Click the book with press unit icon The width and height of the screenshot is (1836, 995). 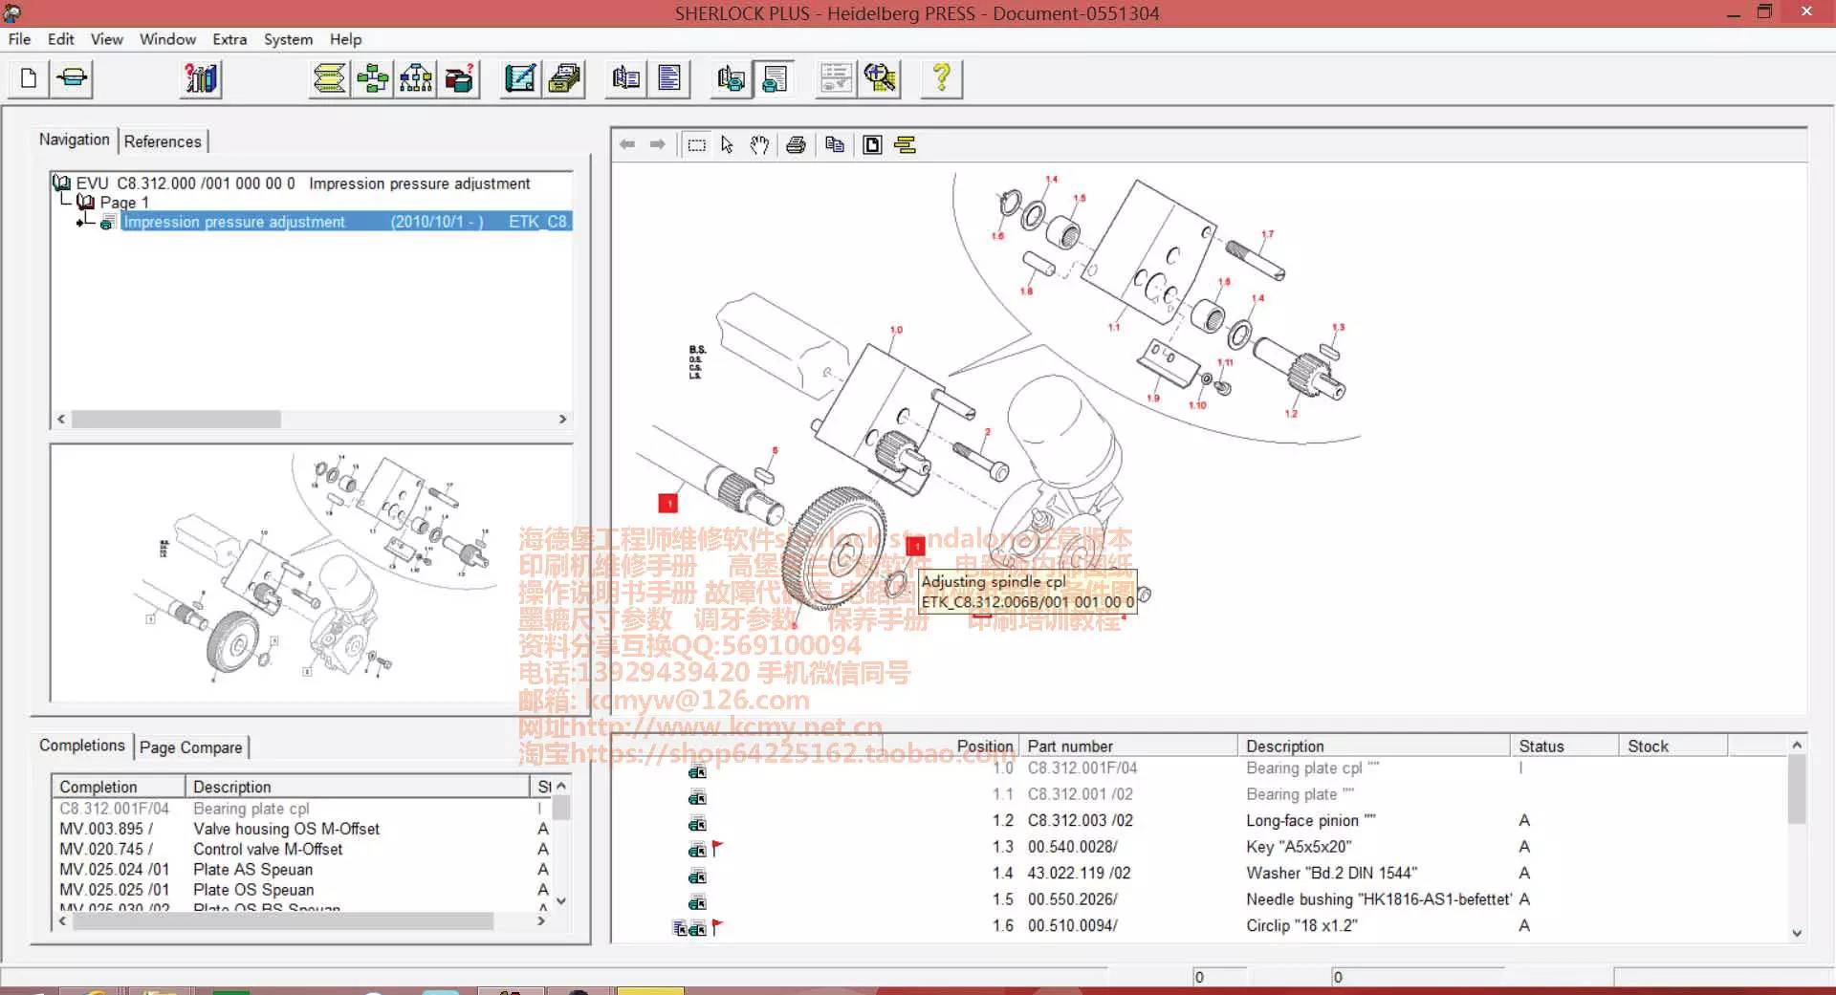[x=732, y=78]
